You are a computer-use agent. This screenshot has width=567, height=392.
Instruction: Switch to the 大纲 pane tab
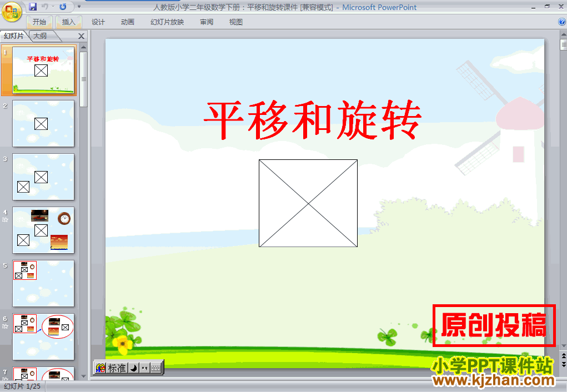tap(40, 36)
